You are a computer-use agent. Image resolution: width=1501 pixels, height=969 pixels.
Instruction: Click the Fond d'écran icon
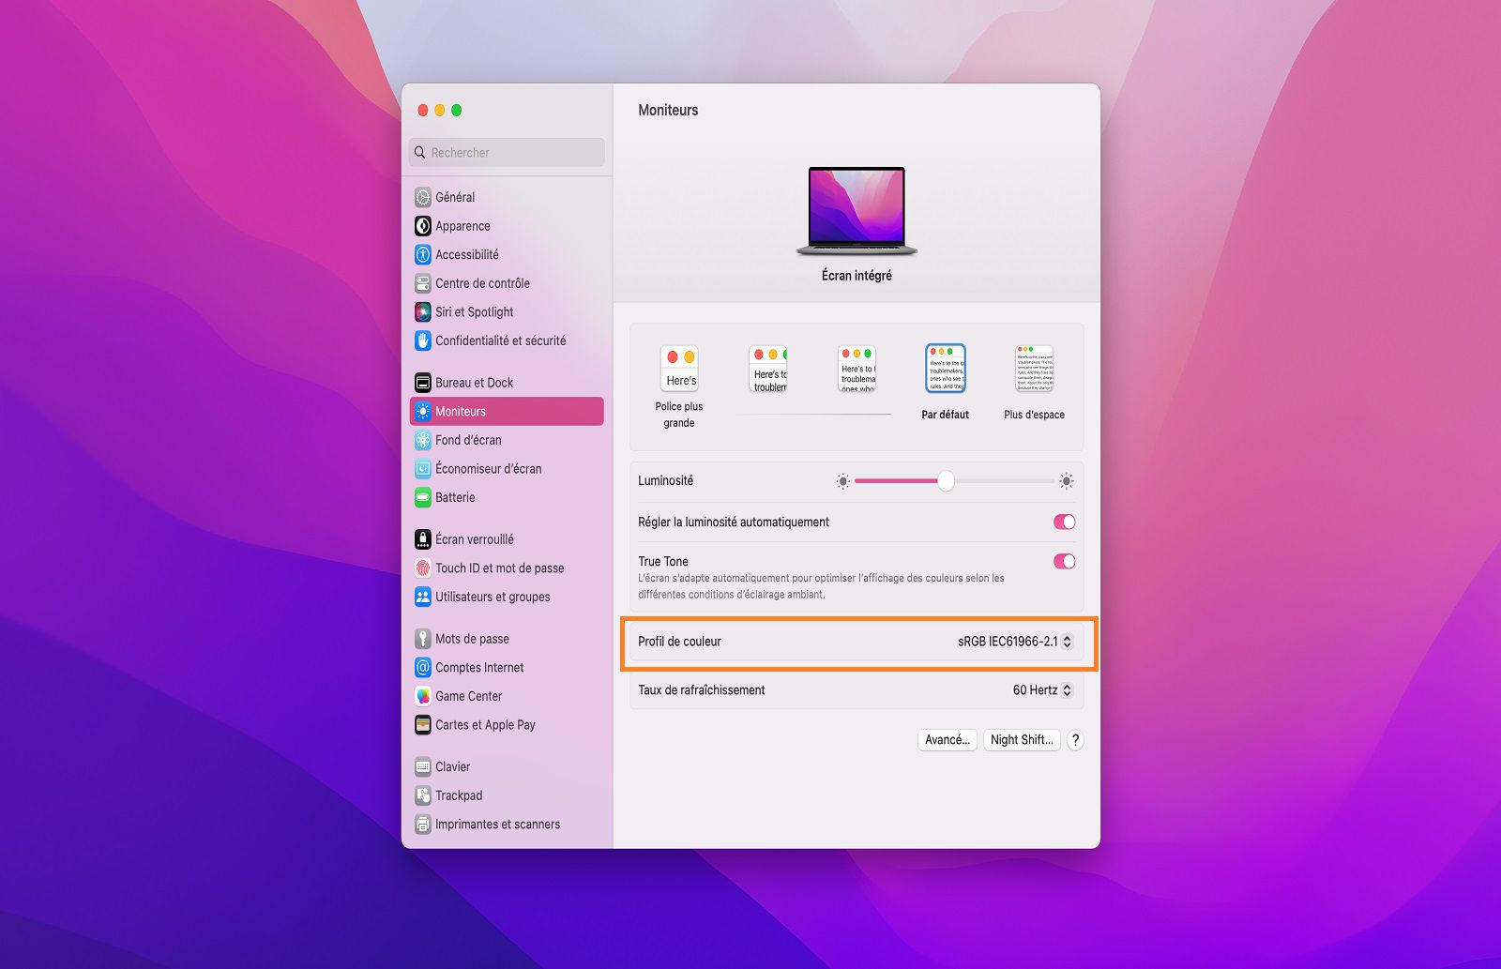[423, 440]
